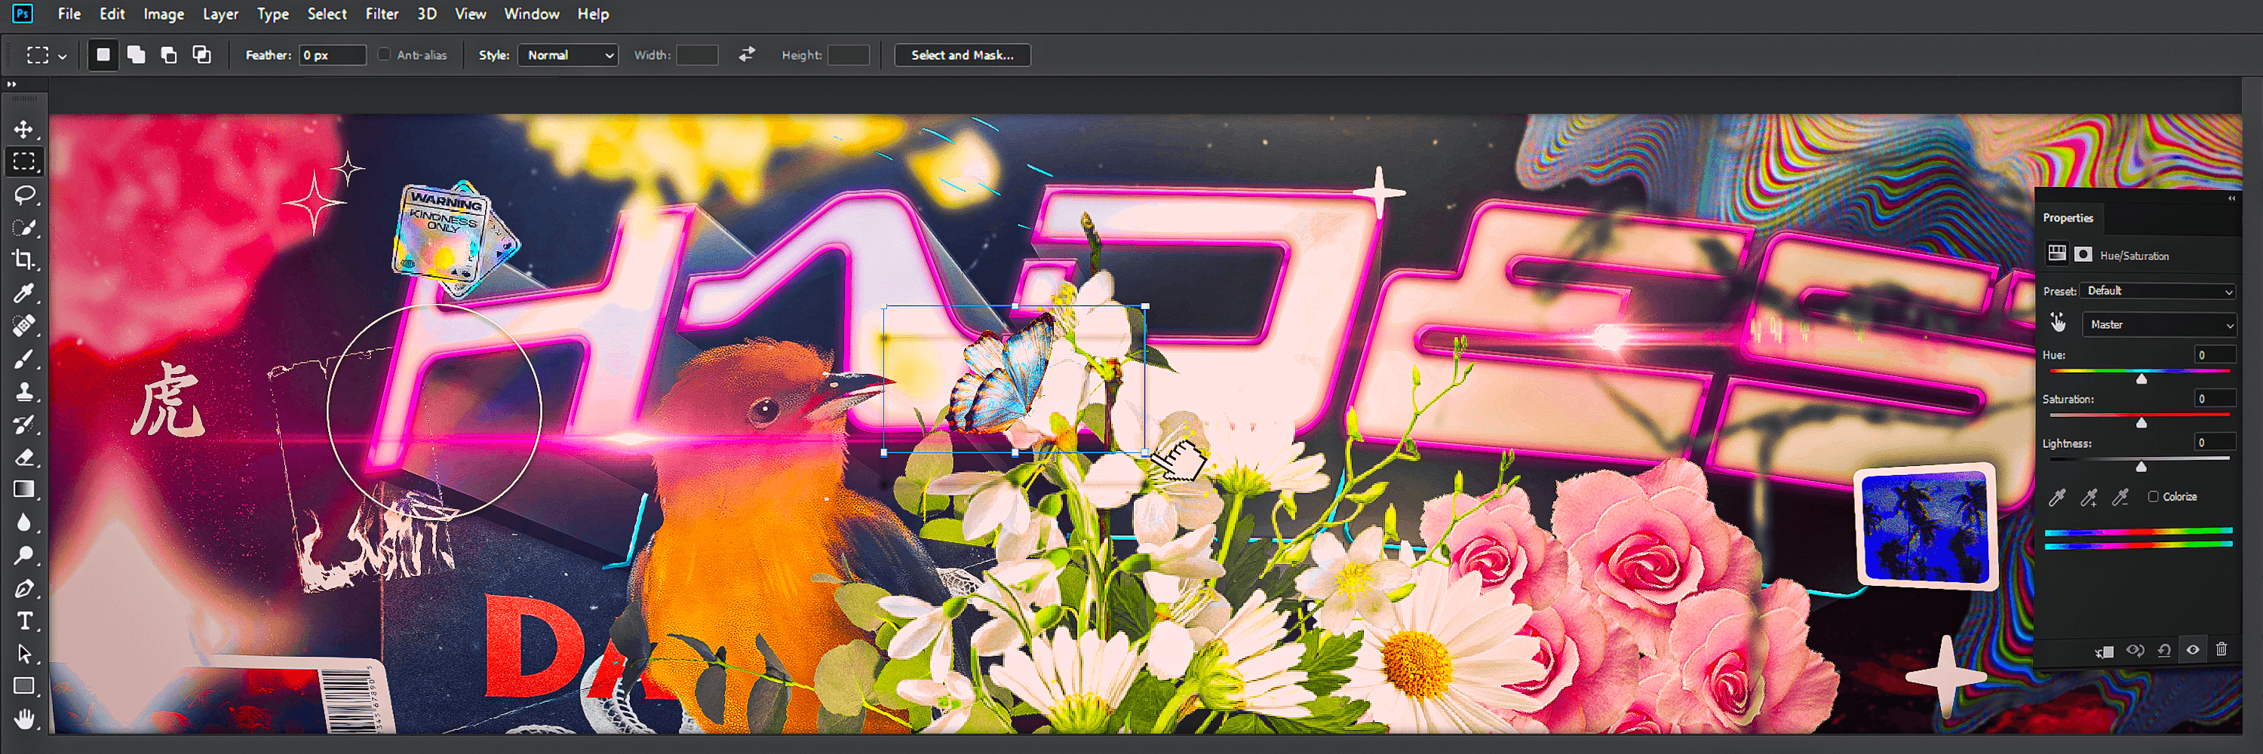Click the marquee Width input field
Image resolution: width=2263 pixels, height=754 pixels.
(698, 55)
